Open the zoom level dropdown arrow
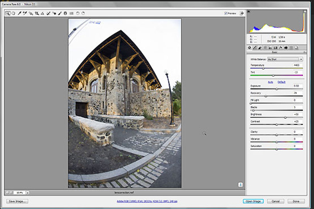This screenshot has height=209, width=314. click(x=27, y=192)
